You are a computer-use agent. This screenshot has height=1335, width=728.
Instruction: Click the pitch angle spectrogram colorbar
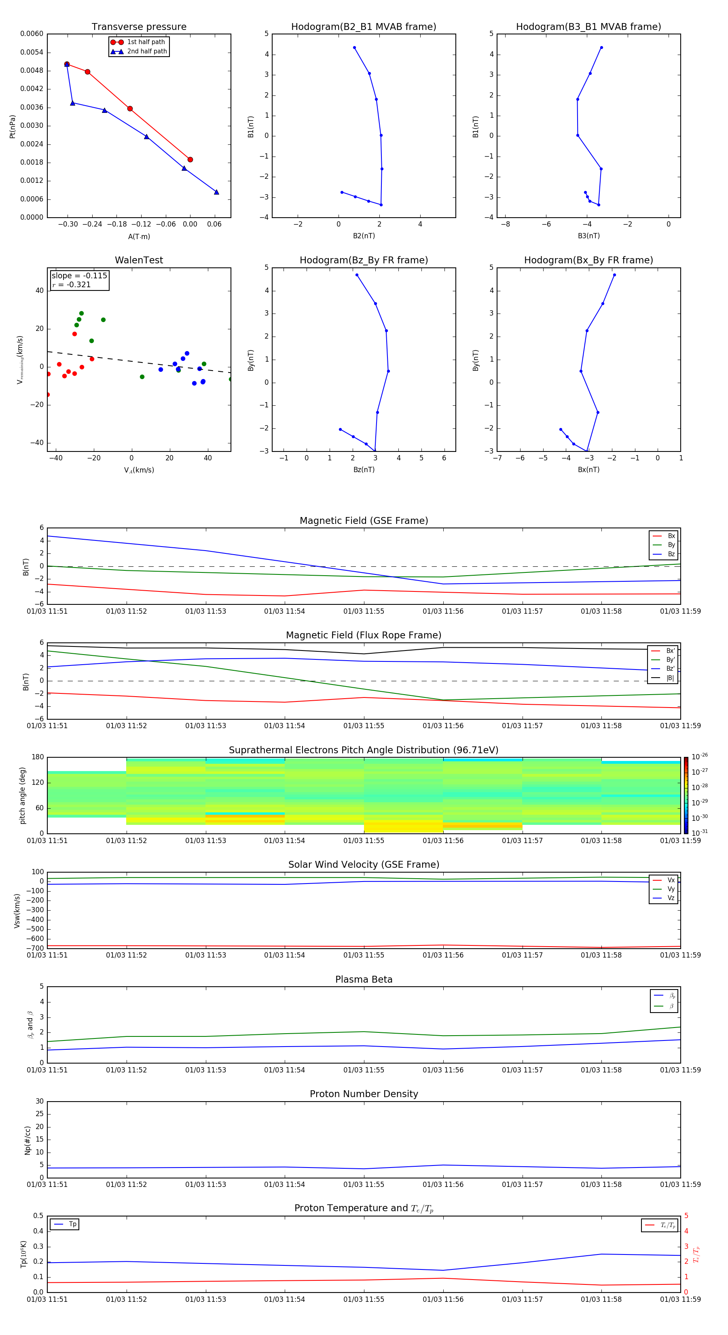pyautogui.click(x=686, y=795)
